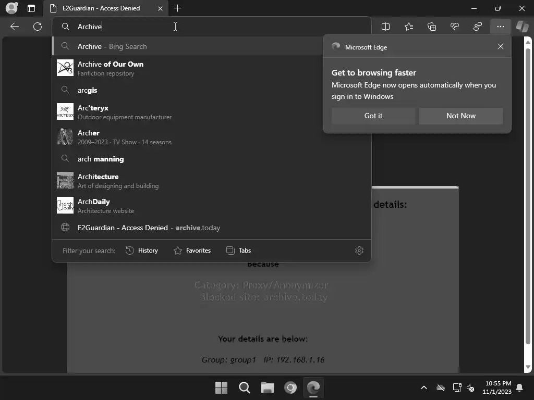Viewport: 534px width, 400px height.
Task: Click muted volume tray icon
Action: 470,387
